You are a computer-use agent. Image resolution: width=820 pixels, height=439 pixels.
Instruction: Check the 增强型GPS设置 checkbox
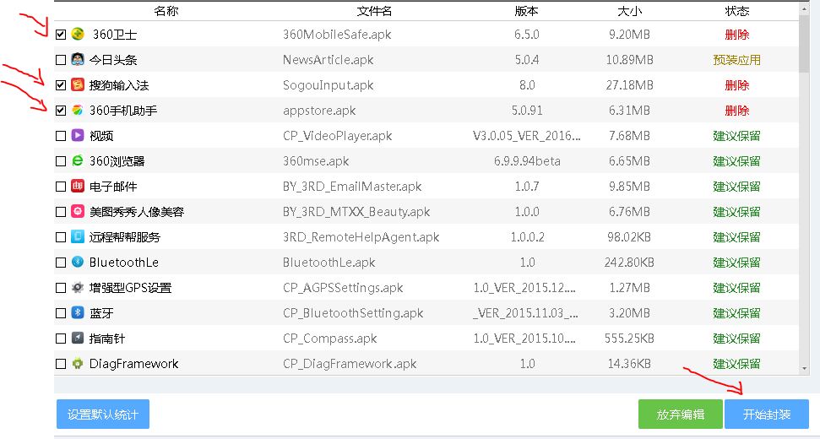coord(61,288)
